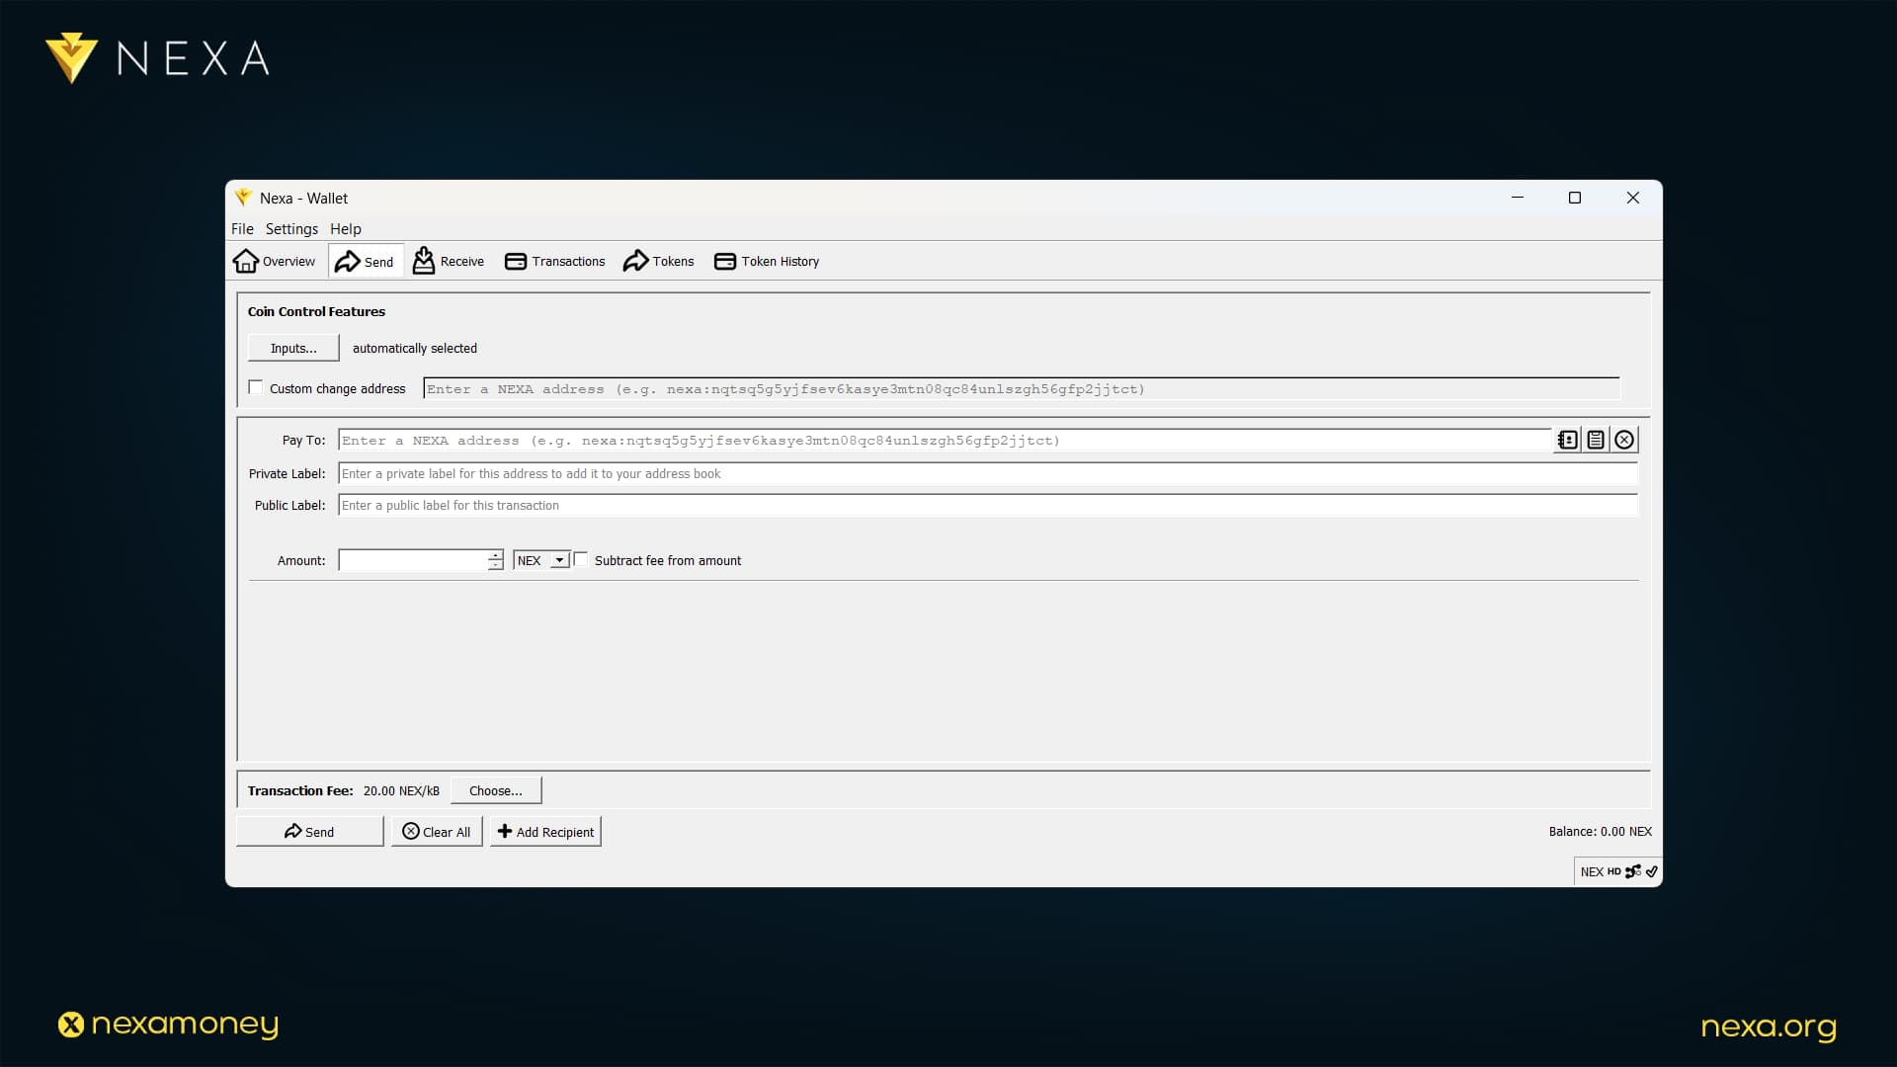Click the 'Balance: 0.00 NEX' text
The height and width of the screenshot is (1067, 1897).
[x=1600, y=832]
